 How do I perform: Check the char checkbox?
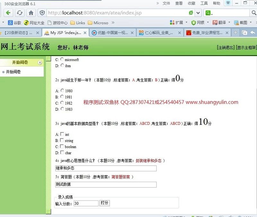click(x=62, y=152)
